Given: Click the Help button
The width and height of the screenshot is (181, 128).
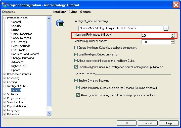Looking at the screenshot, I should pos(169,123).
